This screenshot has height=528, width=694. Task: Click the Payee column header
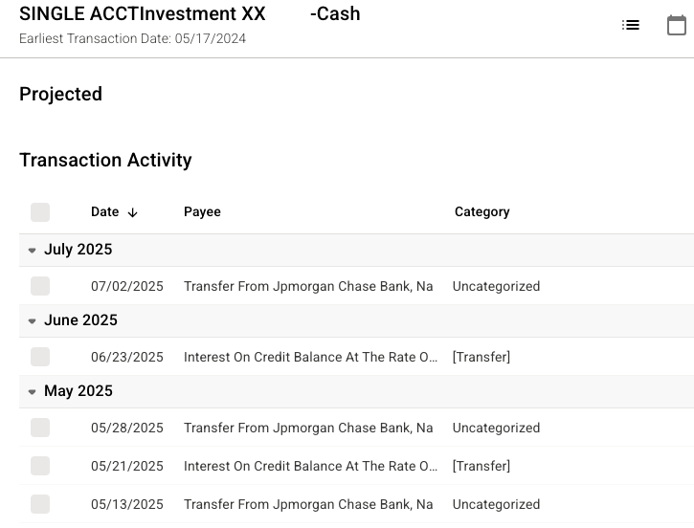[202, 212]
